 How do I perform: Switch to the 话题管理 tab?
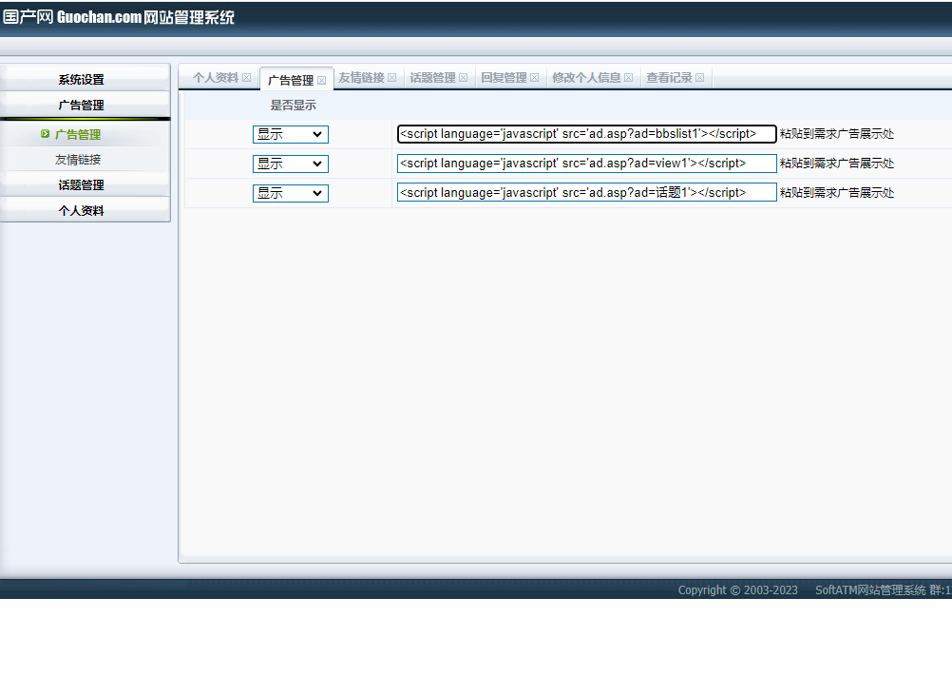click(432, 78)
